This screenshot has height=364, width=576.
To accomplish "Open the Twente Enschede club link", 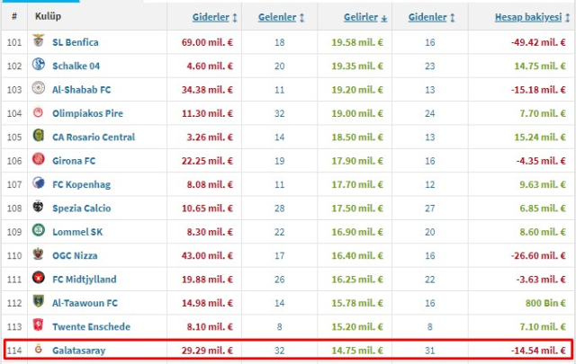I will [x=91, y=327].
